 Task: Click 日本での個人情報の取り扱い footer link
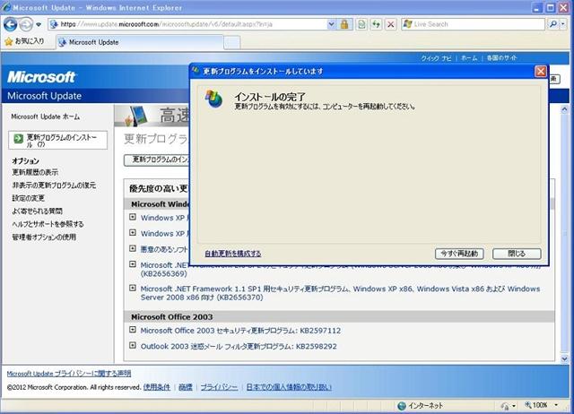[x=289, y=387]
